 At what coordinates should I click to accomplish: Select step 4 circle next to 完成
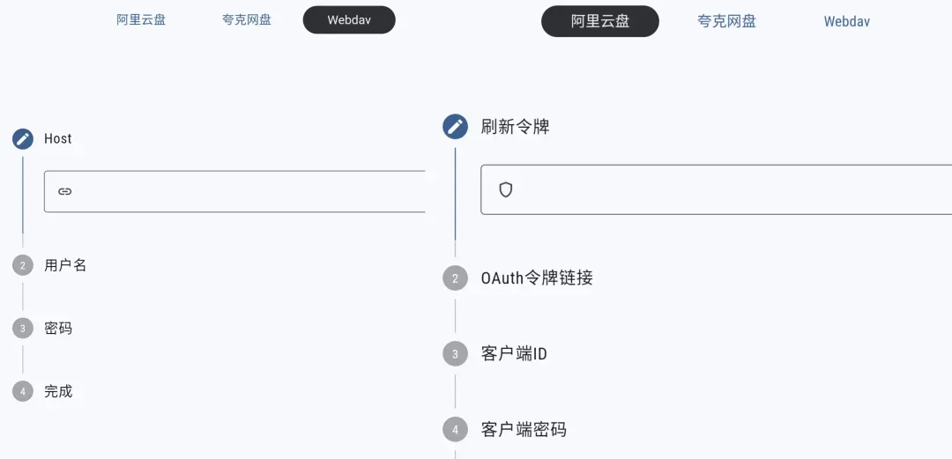pos(23,391)
